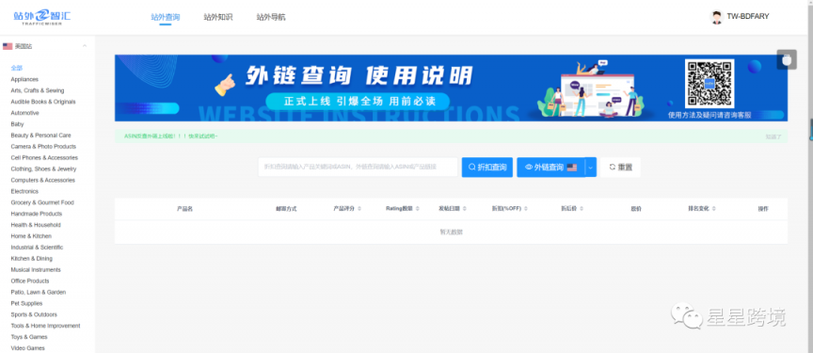813x353 pixels.
Task: Select Beauty & Personal Care category
Action: (41, 136)
